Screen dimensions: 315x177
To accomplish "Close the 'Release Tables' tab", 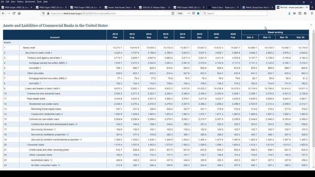I will point(169,7).
